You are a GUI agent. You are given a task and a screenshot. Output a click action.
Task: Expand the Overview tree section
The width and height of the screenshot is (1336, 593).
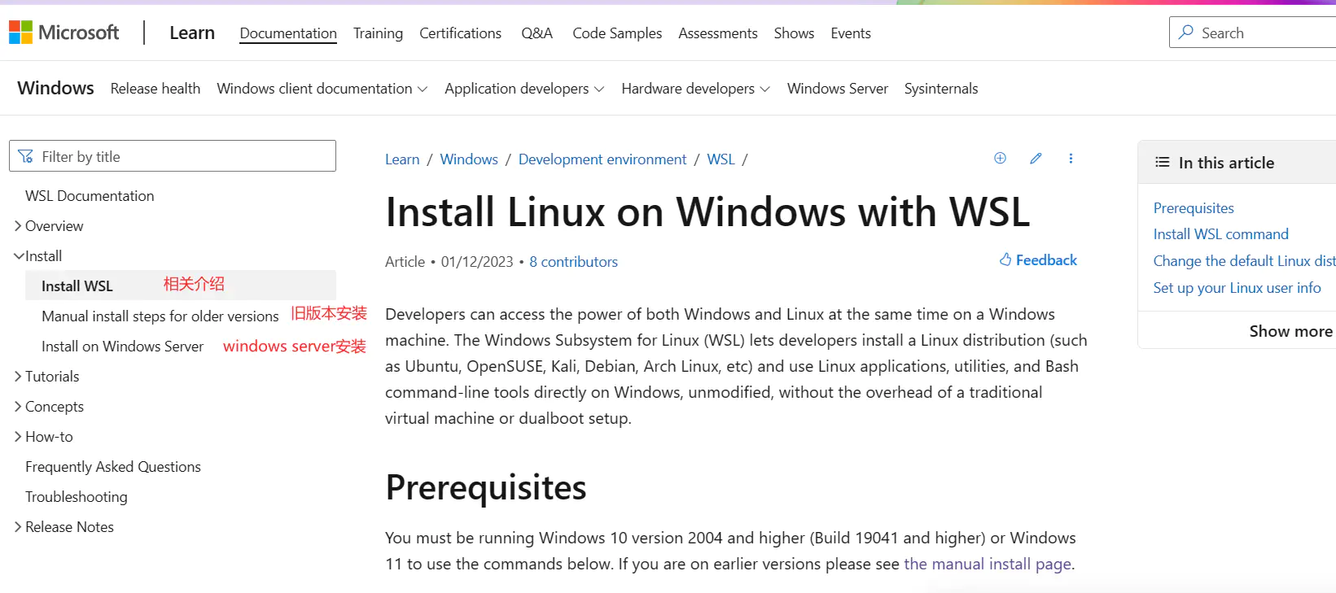[49, 226]
